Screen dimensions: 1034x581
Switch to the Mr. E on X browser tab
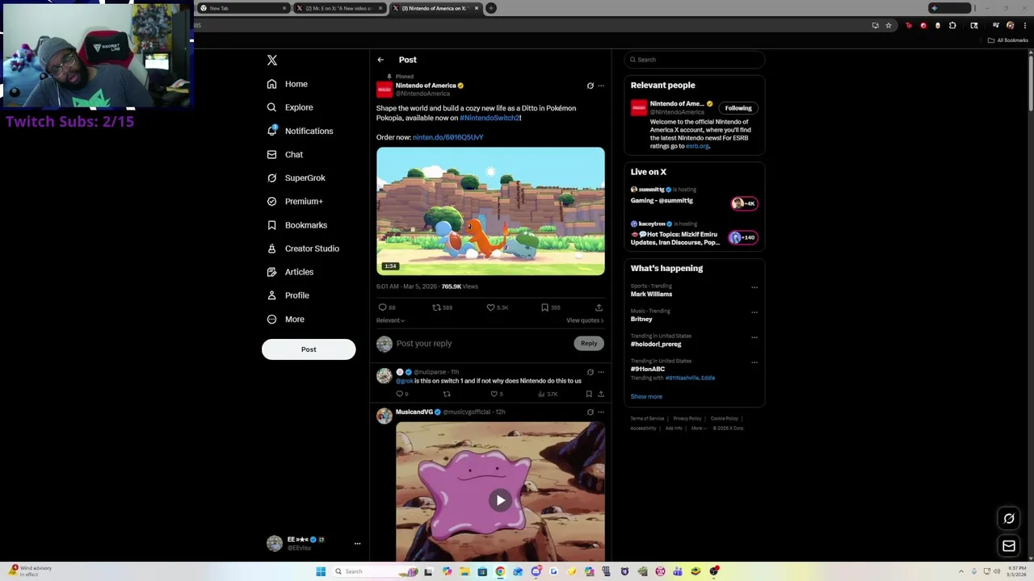pos(338,8)
